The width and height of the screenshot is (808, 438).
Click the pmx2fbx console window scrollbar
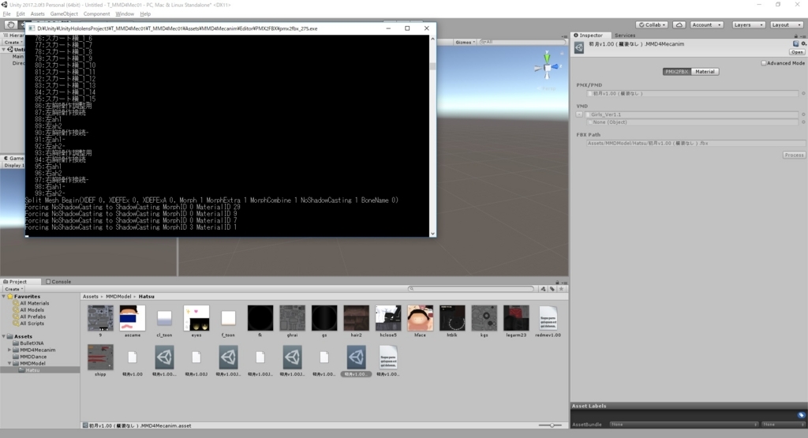point(432,135)
